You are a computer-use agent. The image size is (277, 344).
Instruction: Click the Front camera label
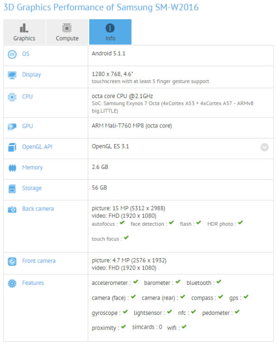[x=39, y=261]
